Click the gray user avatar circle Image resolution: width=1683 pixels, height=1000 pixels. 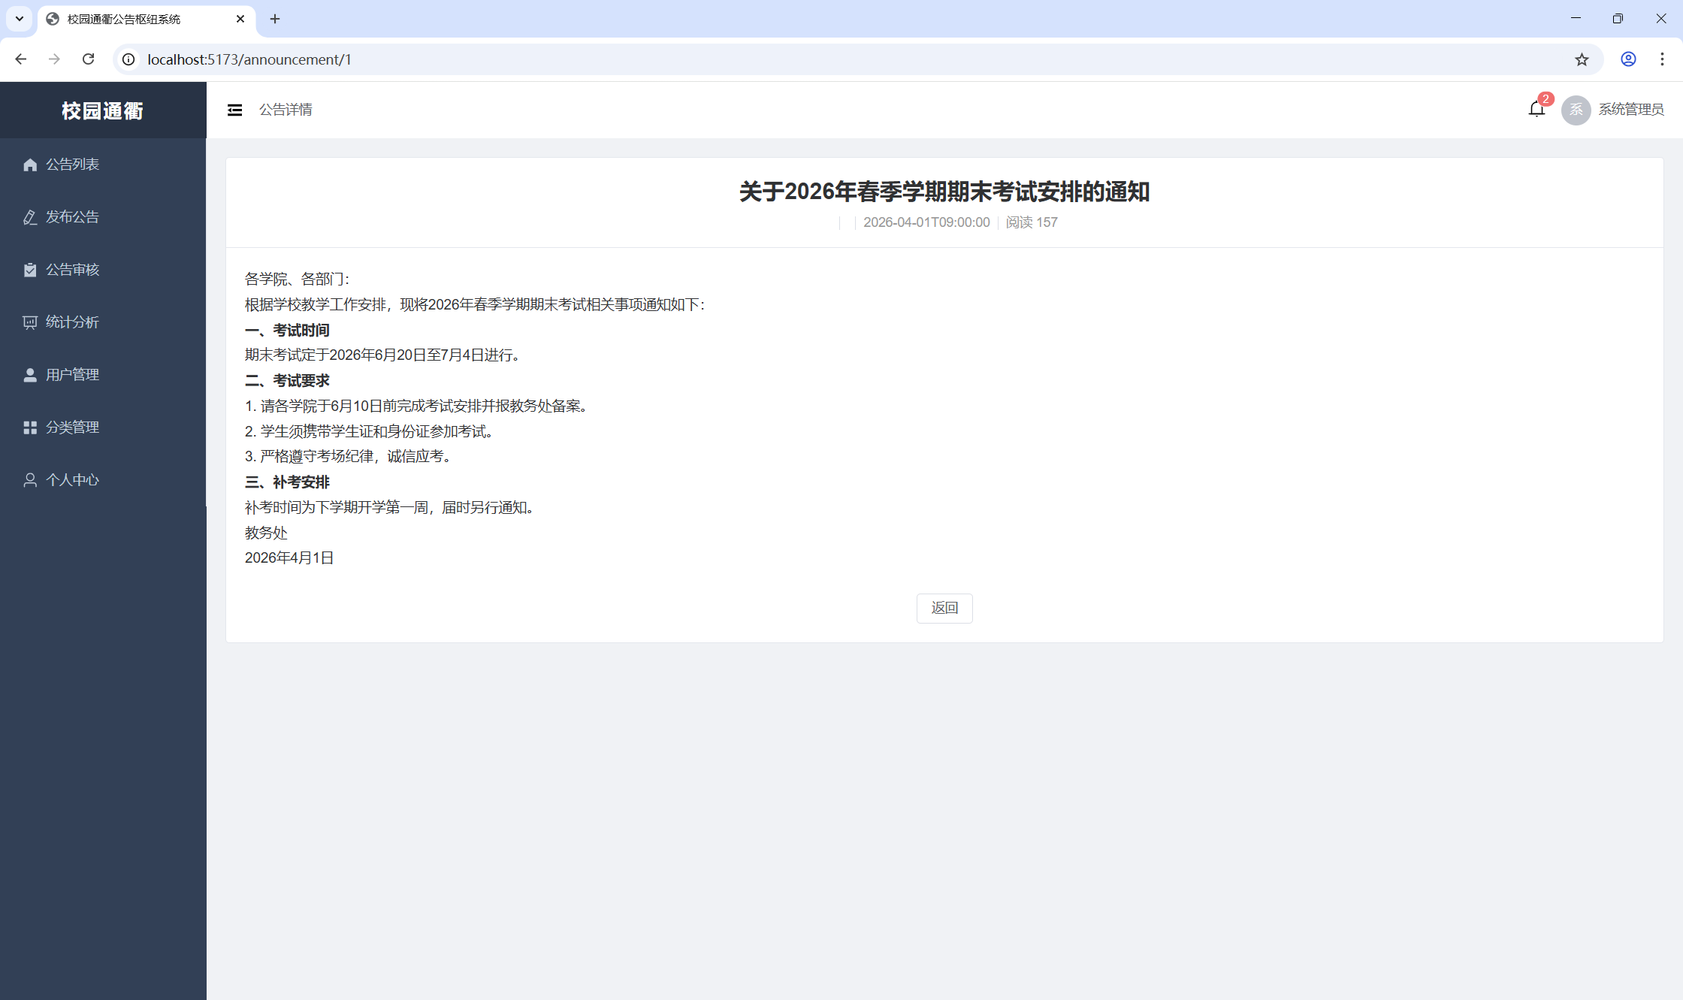pos(1576,110)
